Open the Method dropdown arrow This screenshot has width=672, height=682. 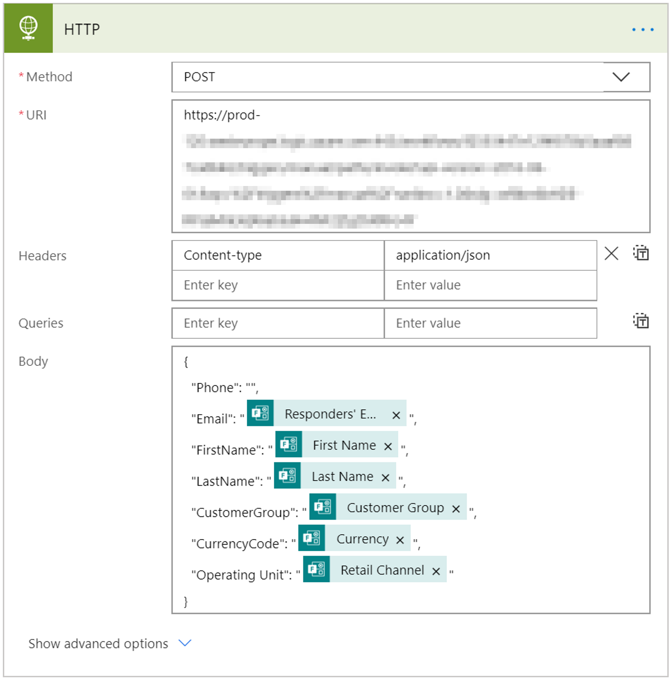point(621,77)
